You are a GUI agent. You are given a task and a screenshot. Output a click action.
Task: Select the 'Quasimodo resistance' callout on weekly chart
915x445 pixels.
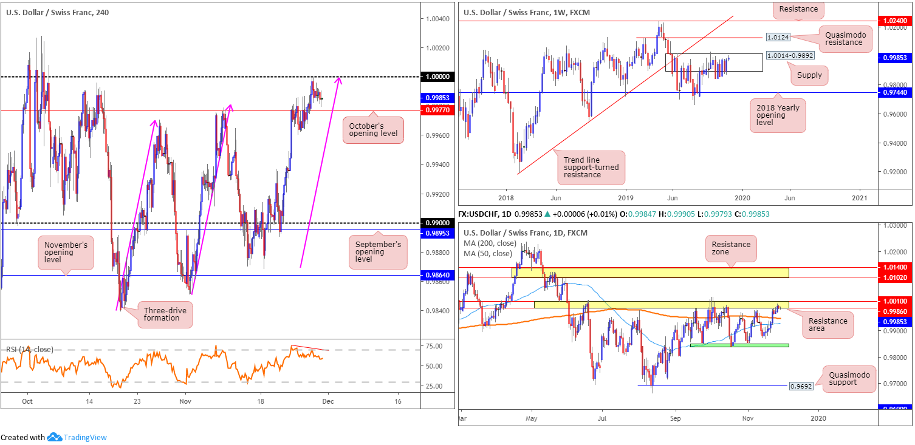(x=844, y=38)
